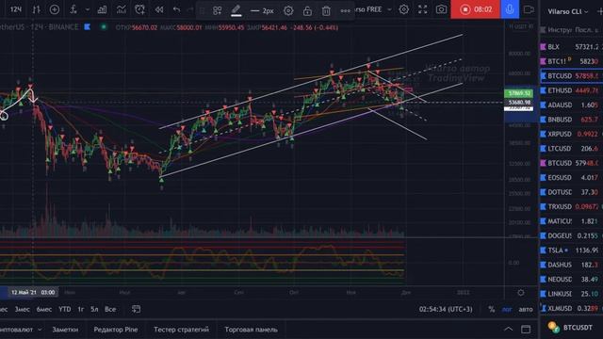This screenshot has width=603, height=339.
Task: Undo the last action
Action: (x=176, y=9)
